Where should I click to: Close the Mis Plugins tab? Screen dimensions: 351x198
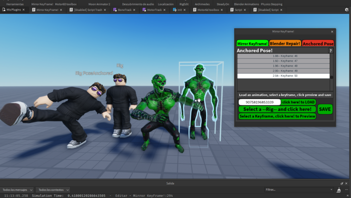(x=24, y=10)
